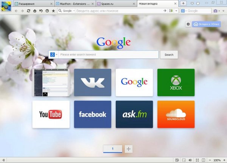Click the favorites star icon

(x=53, y=11)
